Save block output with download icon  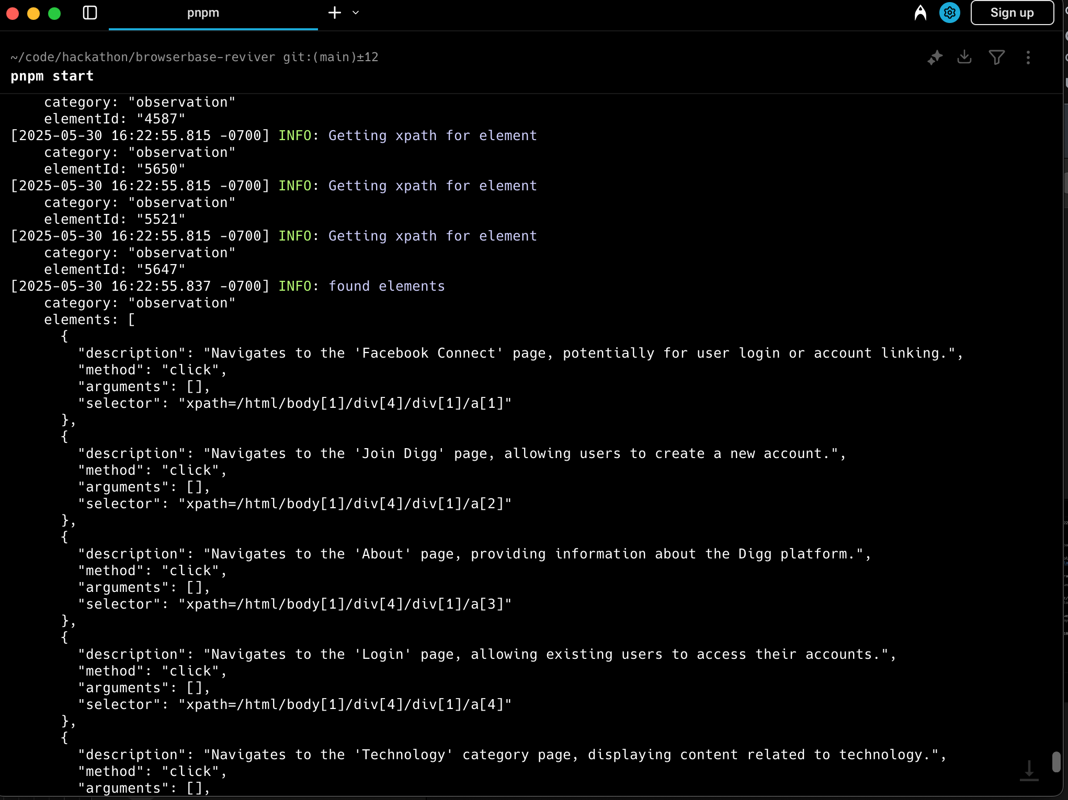pos(964,57)
